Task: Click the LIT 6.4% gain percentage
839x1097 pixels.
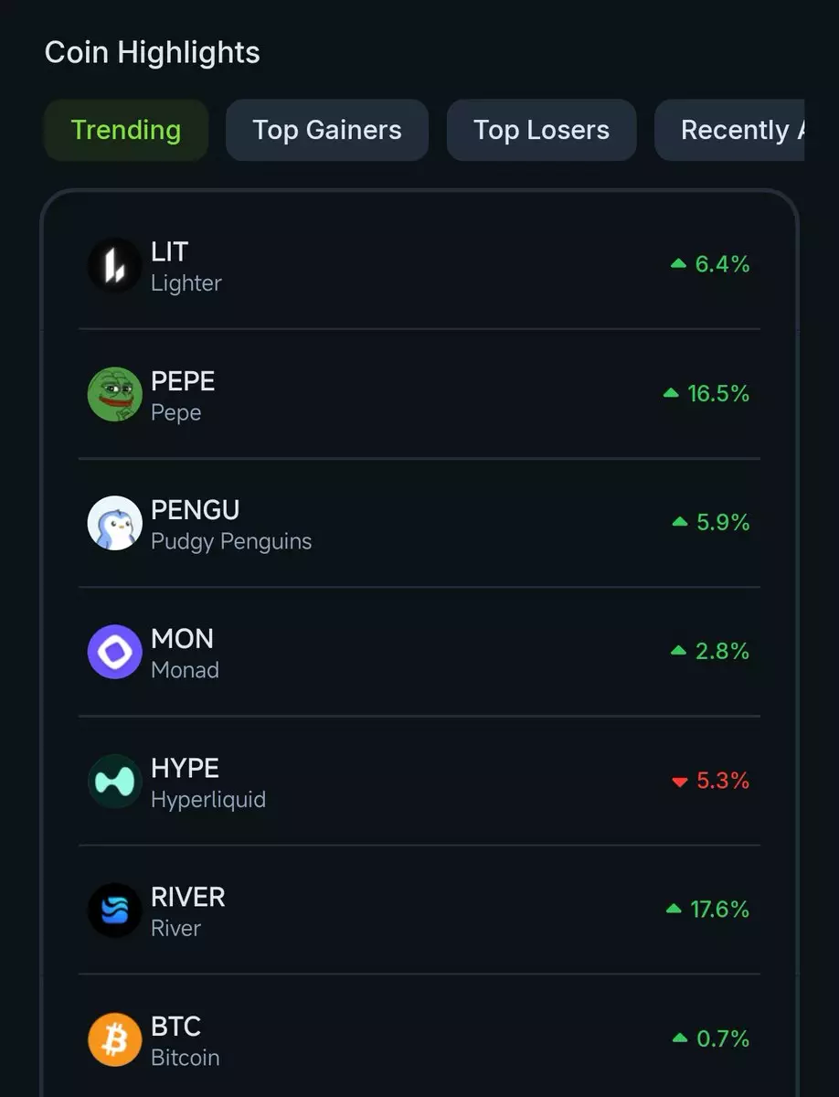Action: pos(722,264)
